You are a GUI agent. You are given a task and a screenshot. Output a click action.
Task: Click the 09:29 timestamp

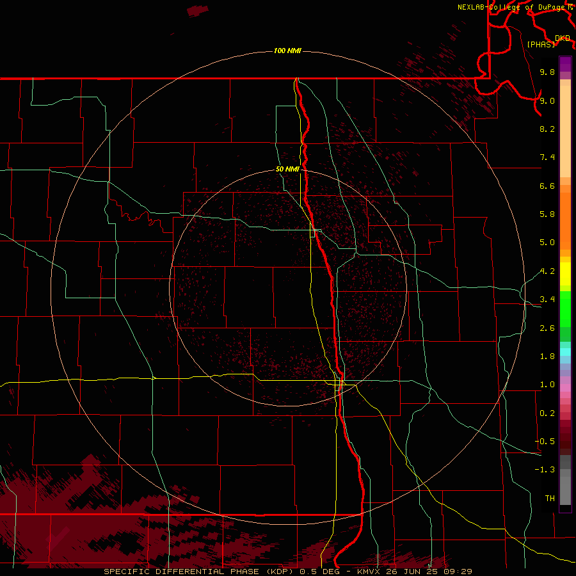[x=458, y=572]
